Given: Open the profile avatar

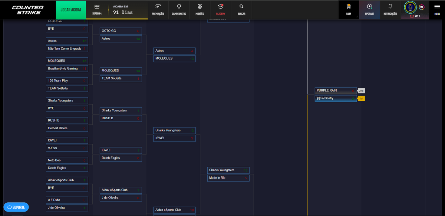Looking at the screenshot, I should [411, 7].
